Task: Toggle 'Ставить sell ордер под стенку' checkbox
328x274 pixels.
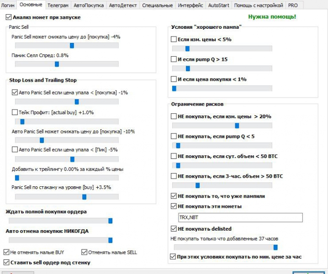Action: (6, 263)
